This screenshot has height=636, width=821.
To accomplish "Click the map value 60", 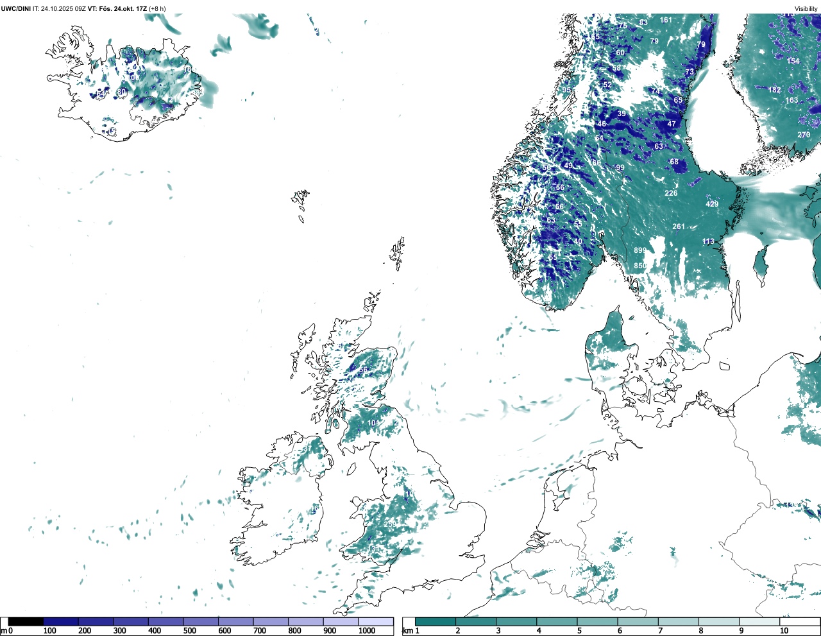I will 620,53.
